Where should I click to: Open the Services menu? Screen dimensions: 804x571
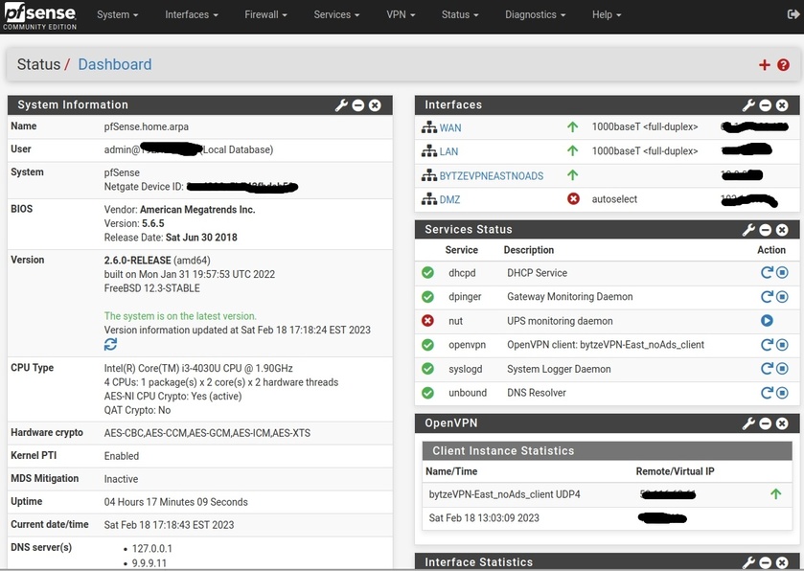[336, 15]
